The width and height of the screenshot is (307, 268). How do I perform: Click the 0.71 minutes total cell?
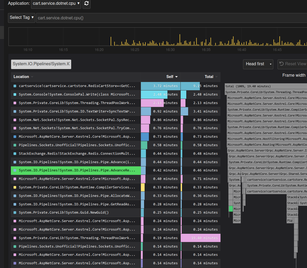201,179
